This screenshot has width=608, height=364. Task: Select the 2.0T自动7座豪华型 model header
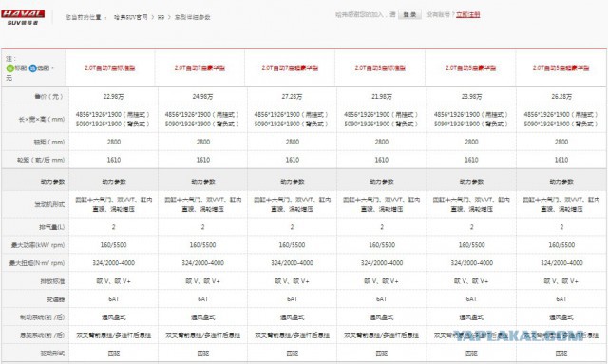click(199, 67)
